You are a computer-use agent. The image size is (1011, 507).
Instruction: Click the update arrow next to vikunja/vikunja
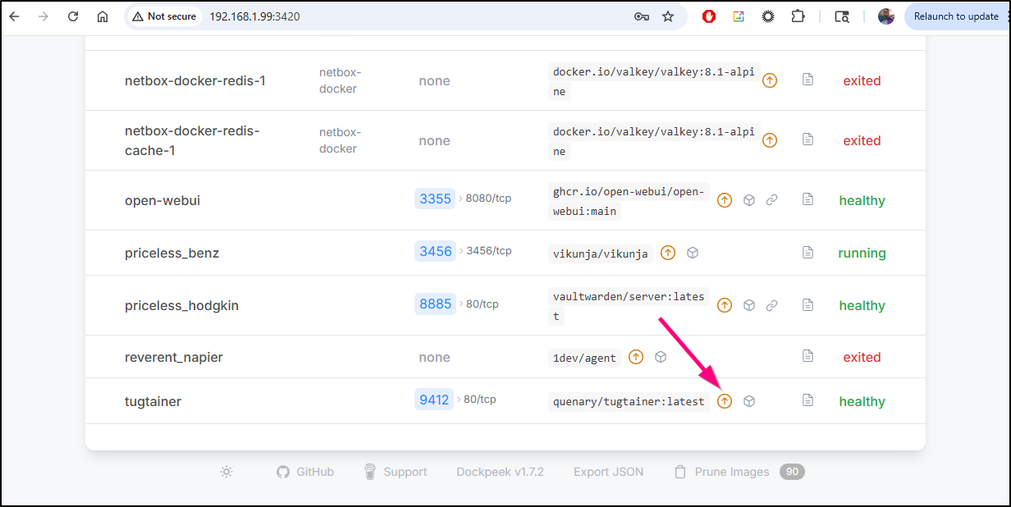click(668, 253)
